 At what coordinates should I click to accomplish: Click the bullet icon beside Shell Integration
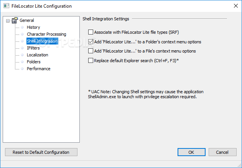22,41
